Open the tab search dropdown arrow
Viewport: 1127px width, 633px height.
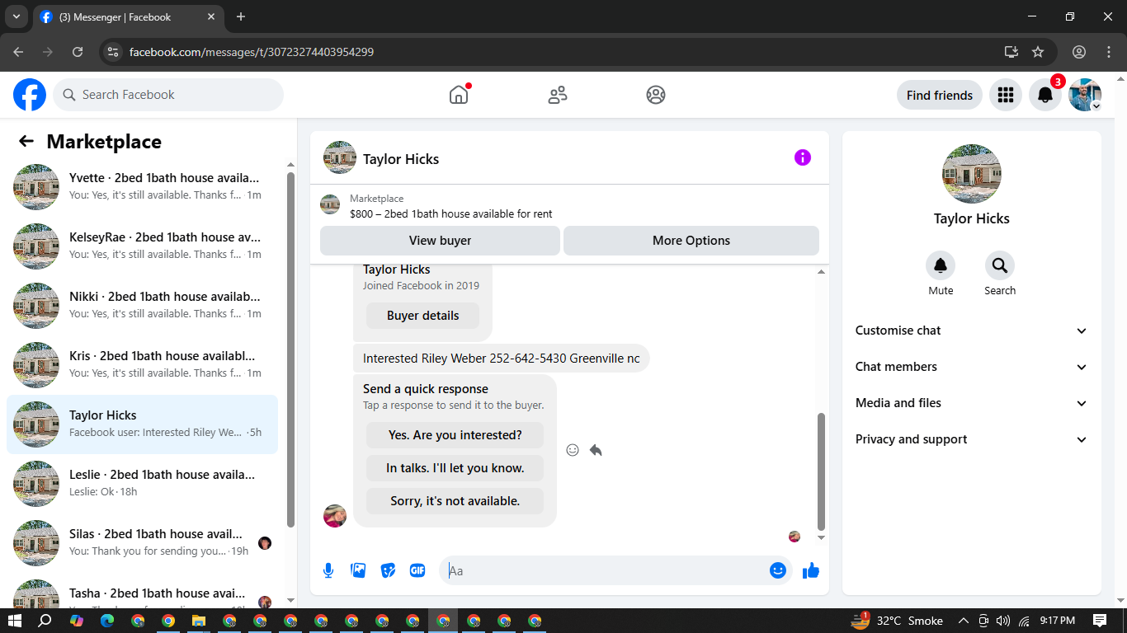[x=16, y=16]
